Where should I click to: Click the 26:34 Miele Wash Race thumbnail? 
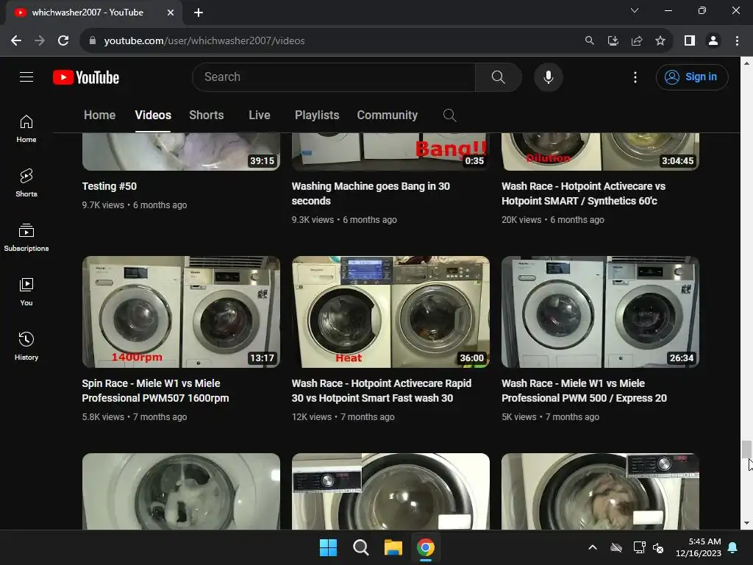[600, 312]
